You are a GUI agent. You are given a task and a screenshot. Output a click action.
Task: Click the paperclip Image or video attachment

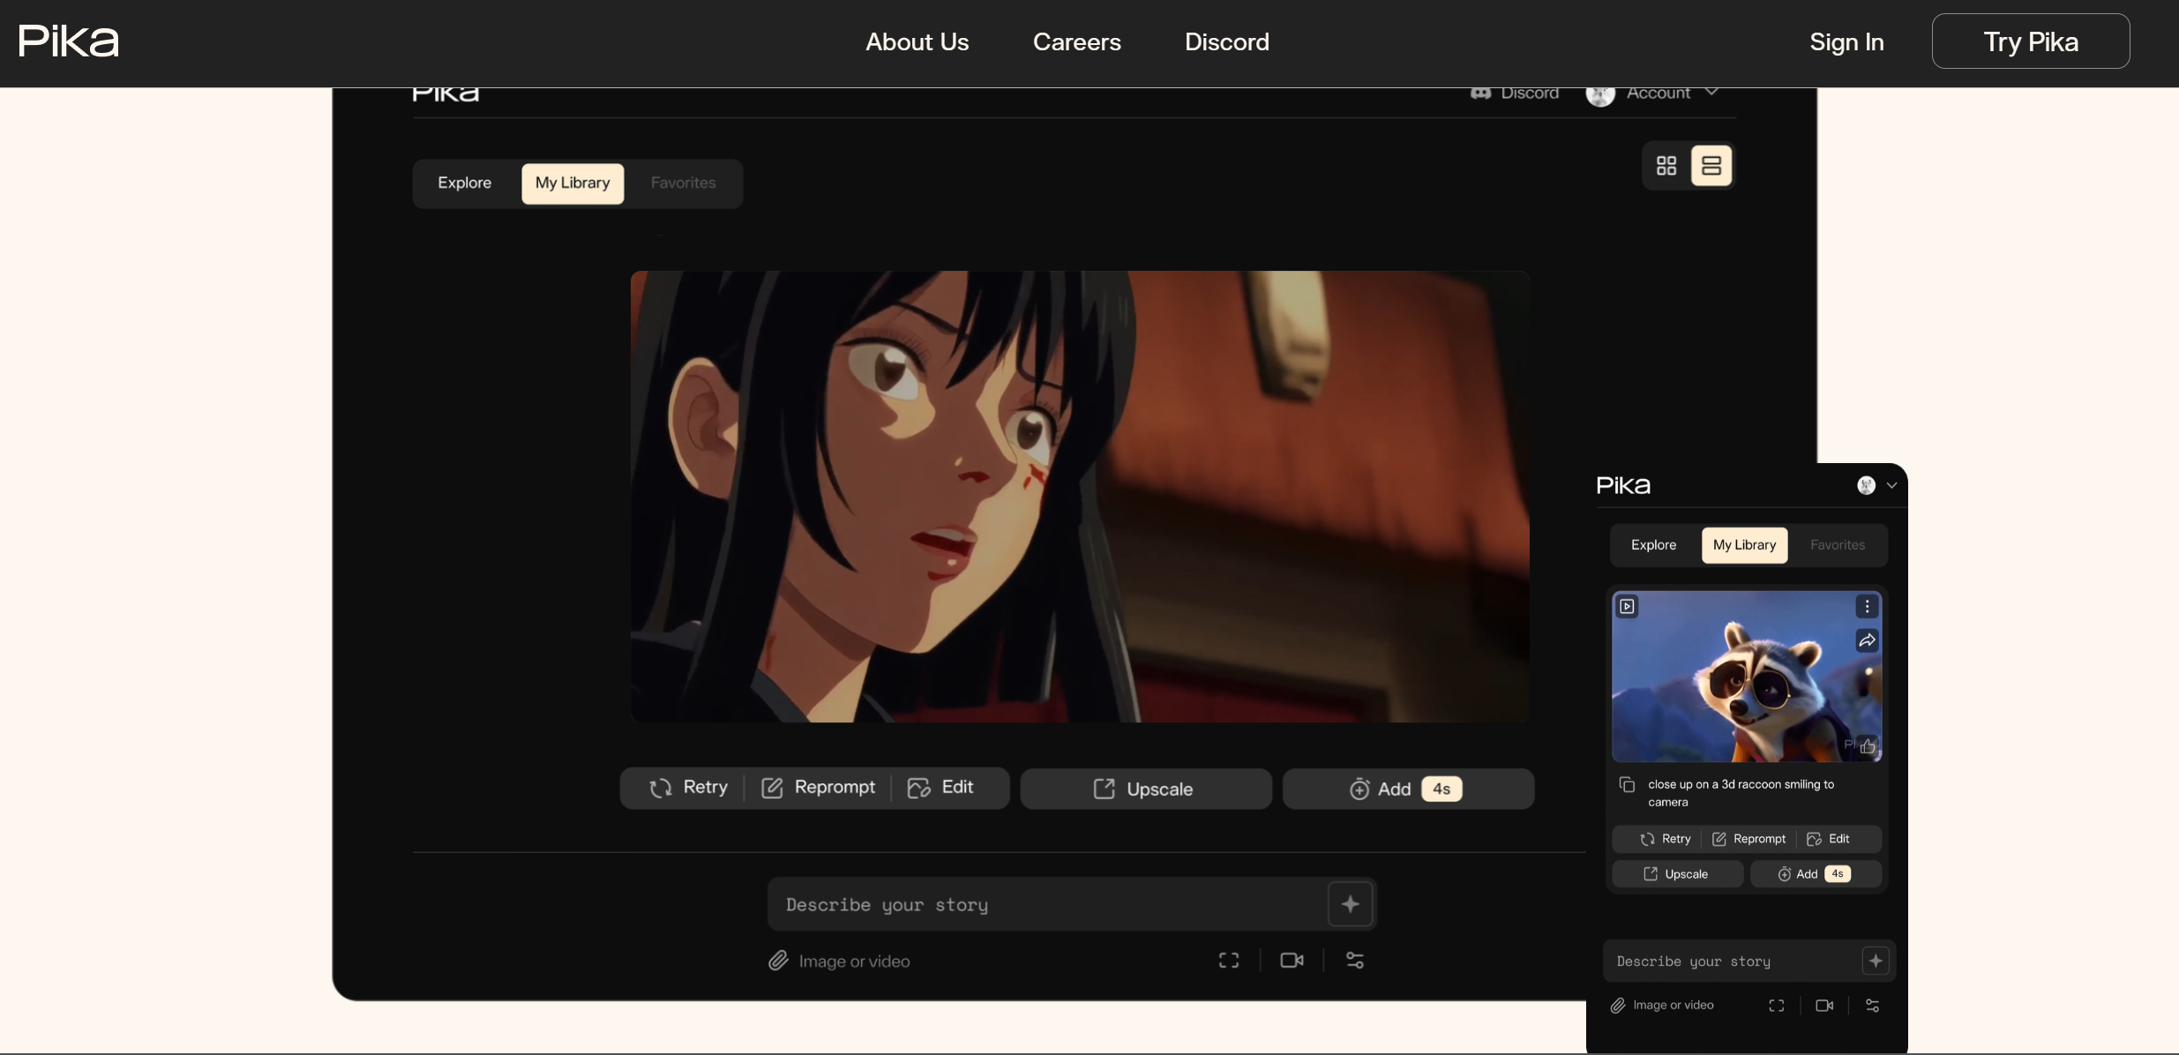coord(778,961)
